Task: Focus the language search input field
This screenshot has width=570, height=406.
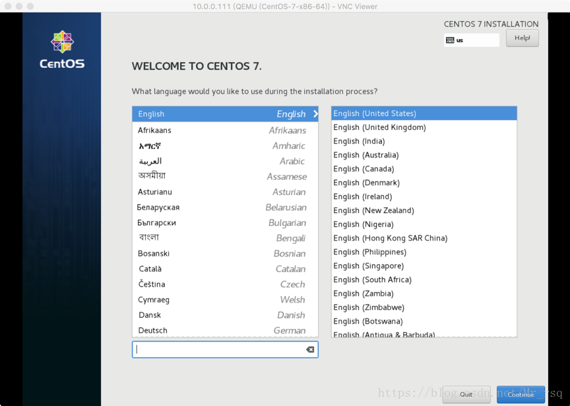Action: pyautogui.click(x=225, y=349)
